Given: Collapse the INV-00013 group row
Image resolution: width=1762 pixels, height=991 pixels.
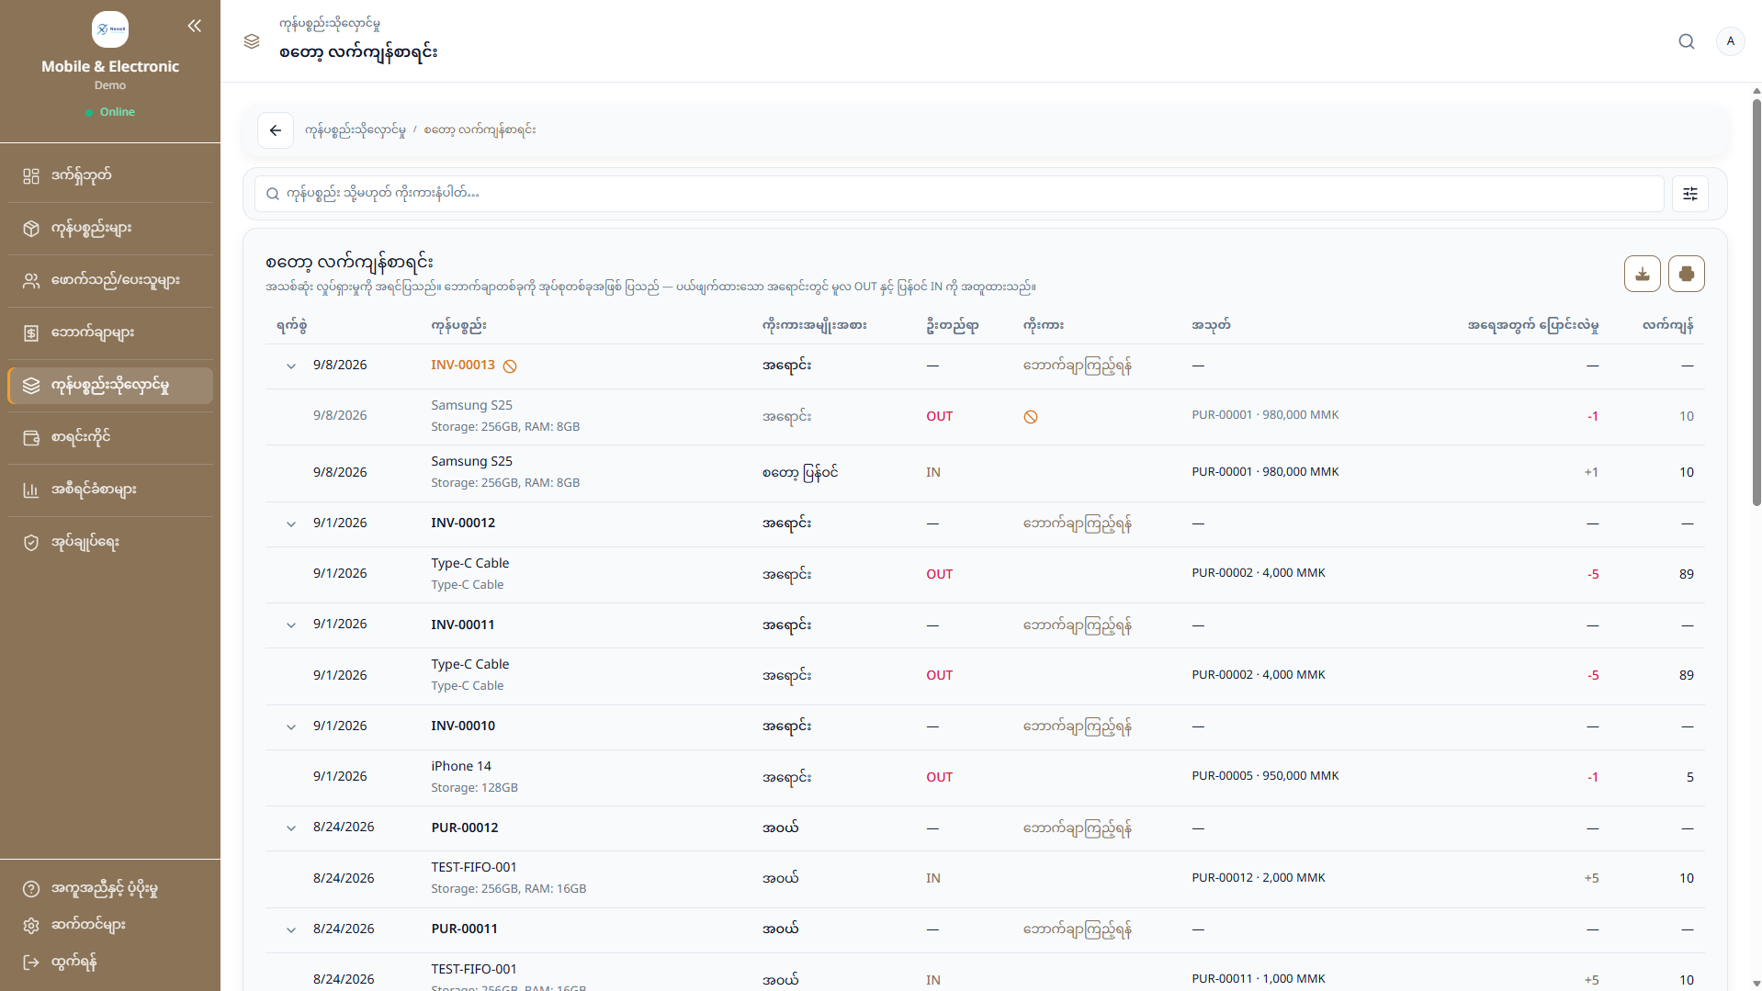Looking at the screenshot, I should pyautogui.click(x=291, y=366).
